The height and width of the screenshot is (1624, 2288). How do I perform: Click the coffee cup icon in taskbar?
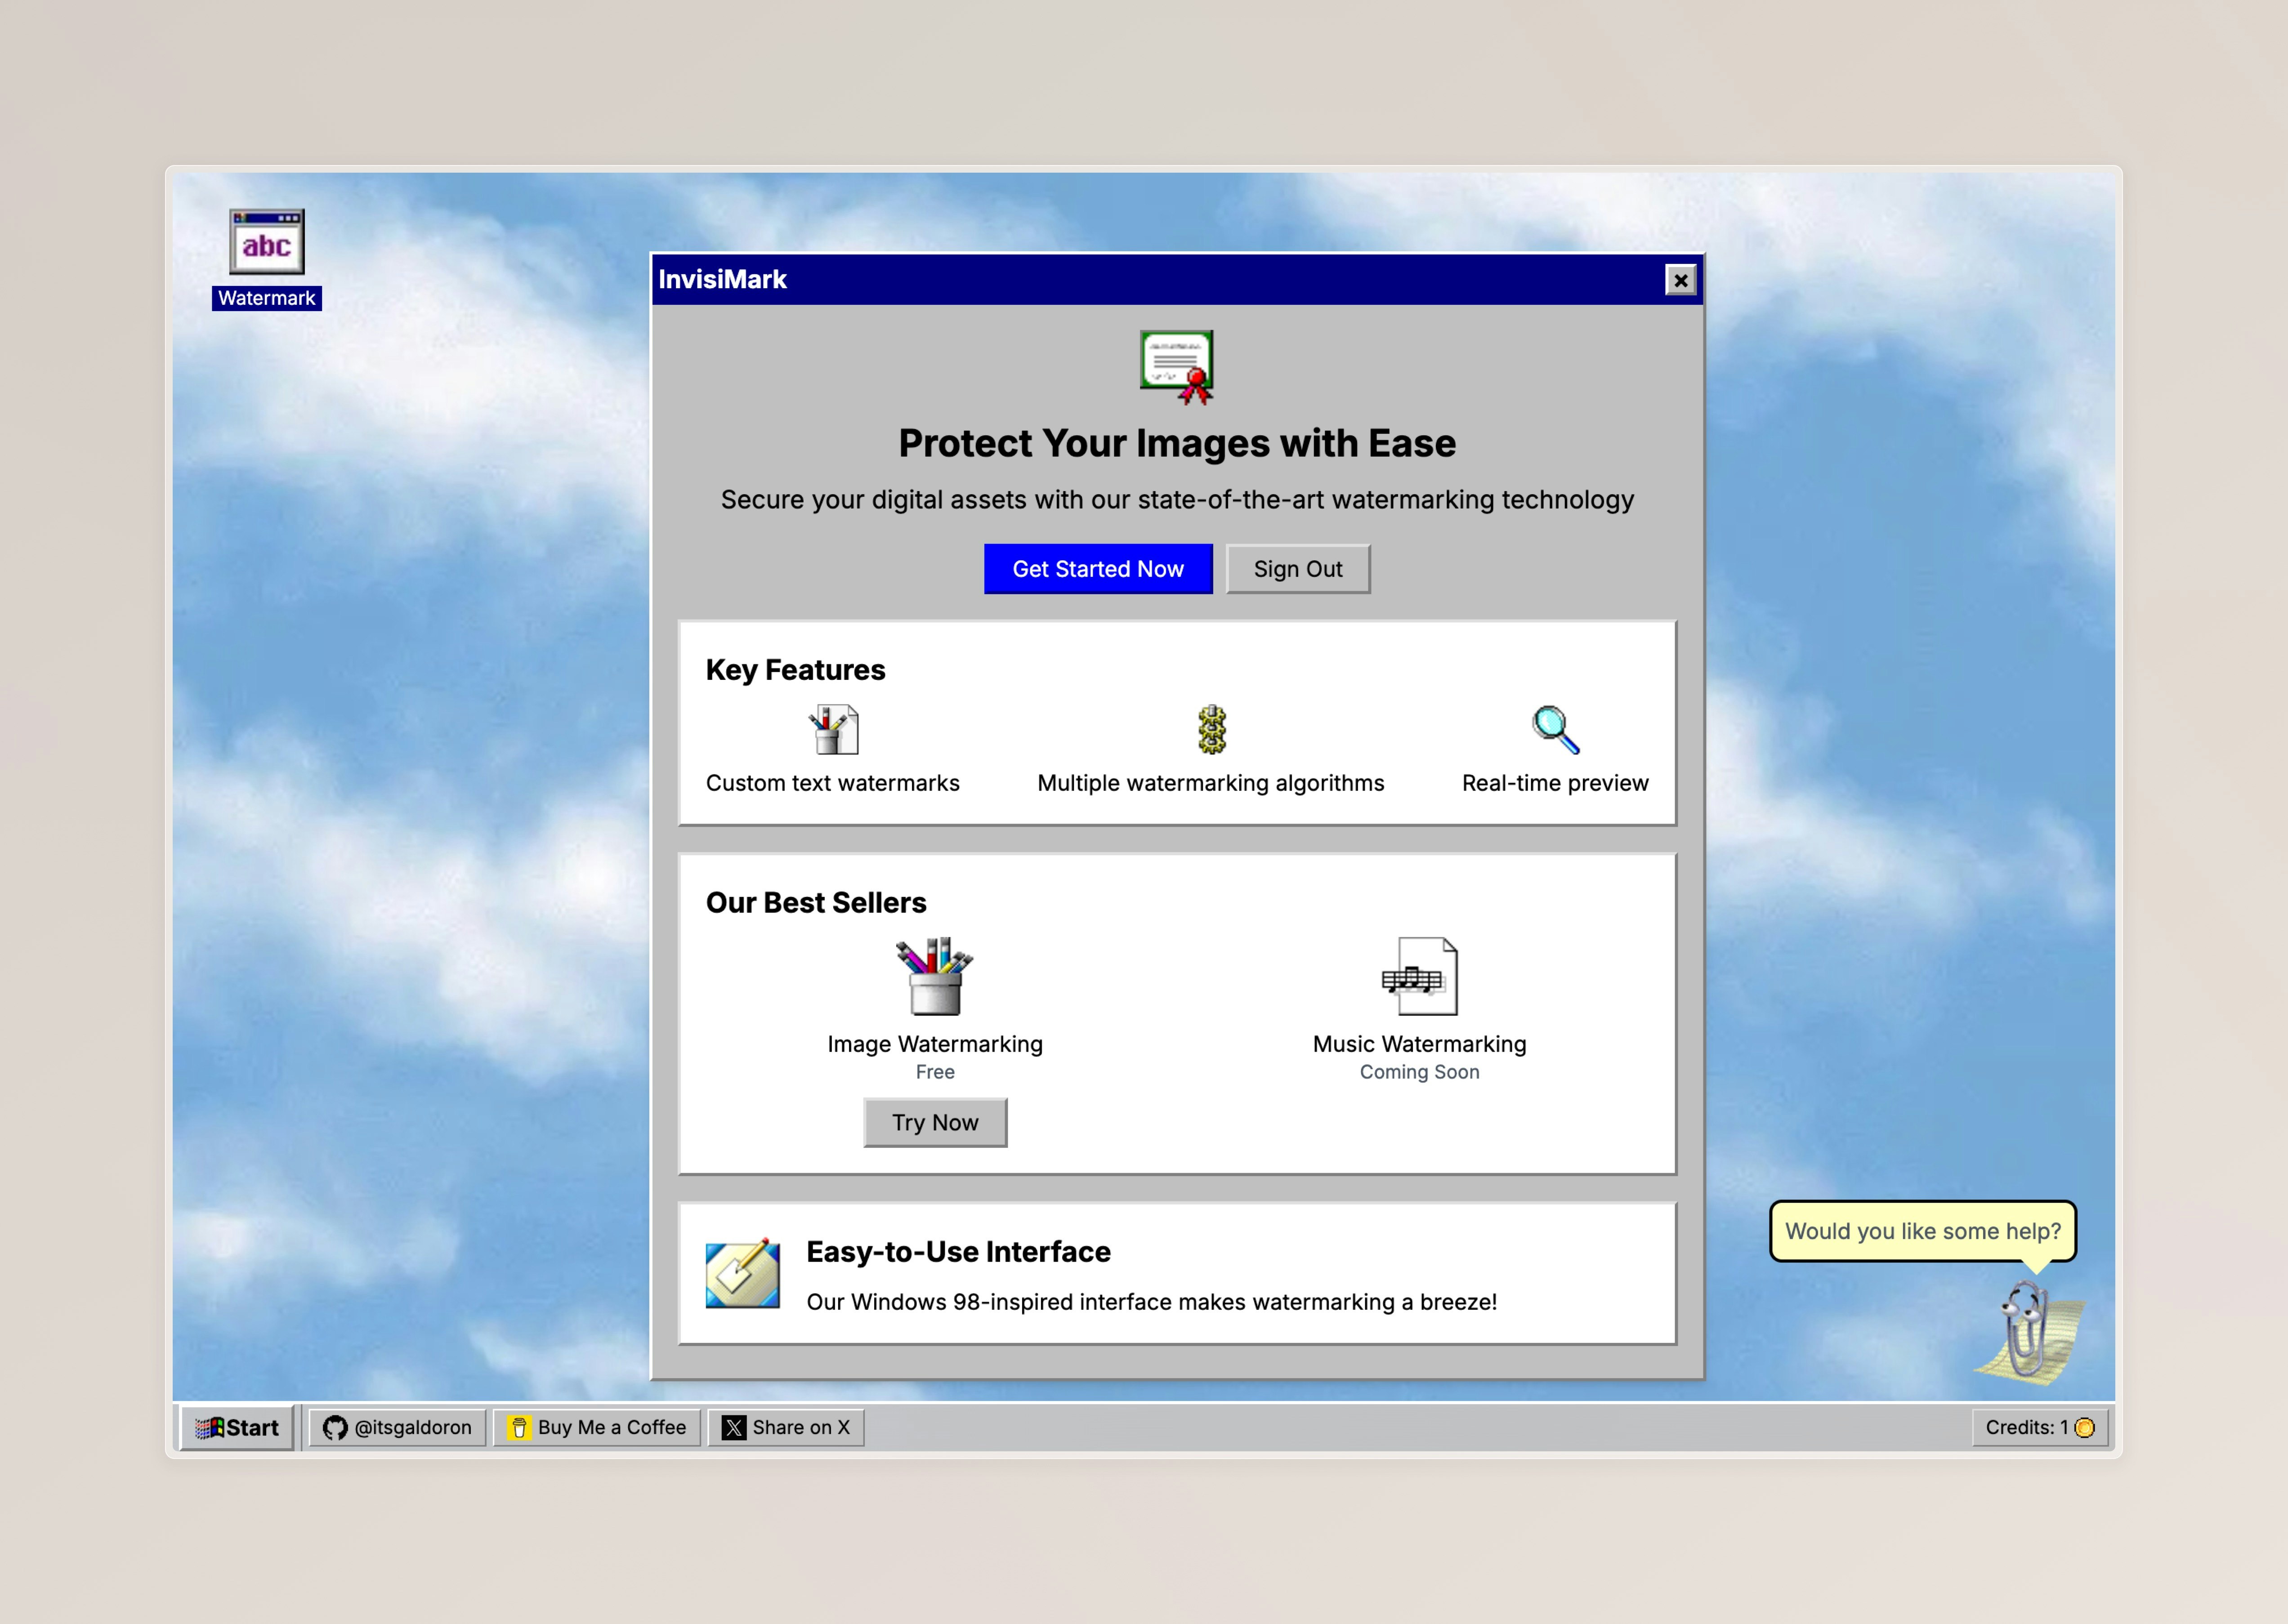(x=519, y=1428)
